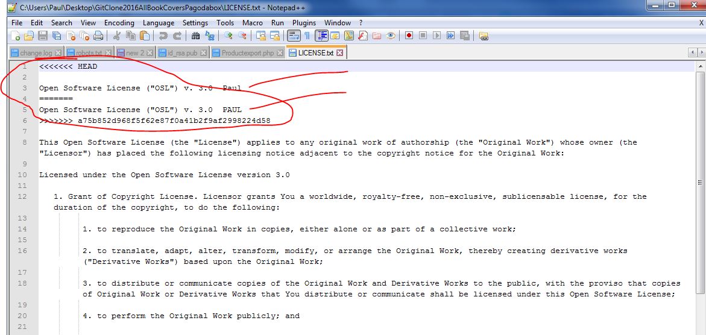Toggle file monitoring eye icon
The image size is (706, 335).
(x=390, y=36)
